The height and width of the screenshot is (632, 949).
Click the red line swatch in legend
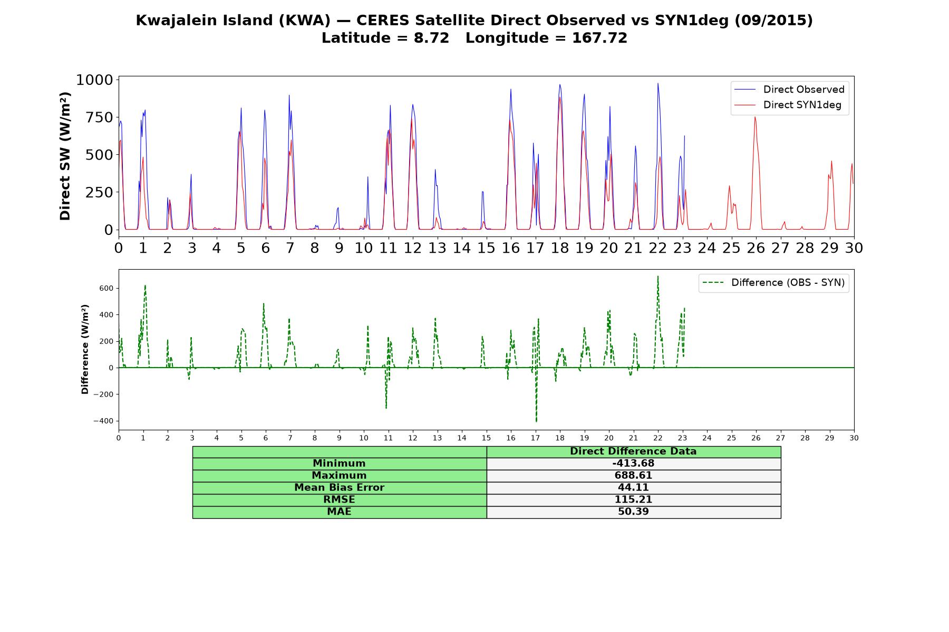[745, 105]
